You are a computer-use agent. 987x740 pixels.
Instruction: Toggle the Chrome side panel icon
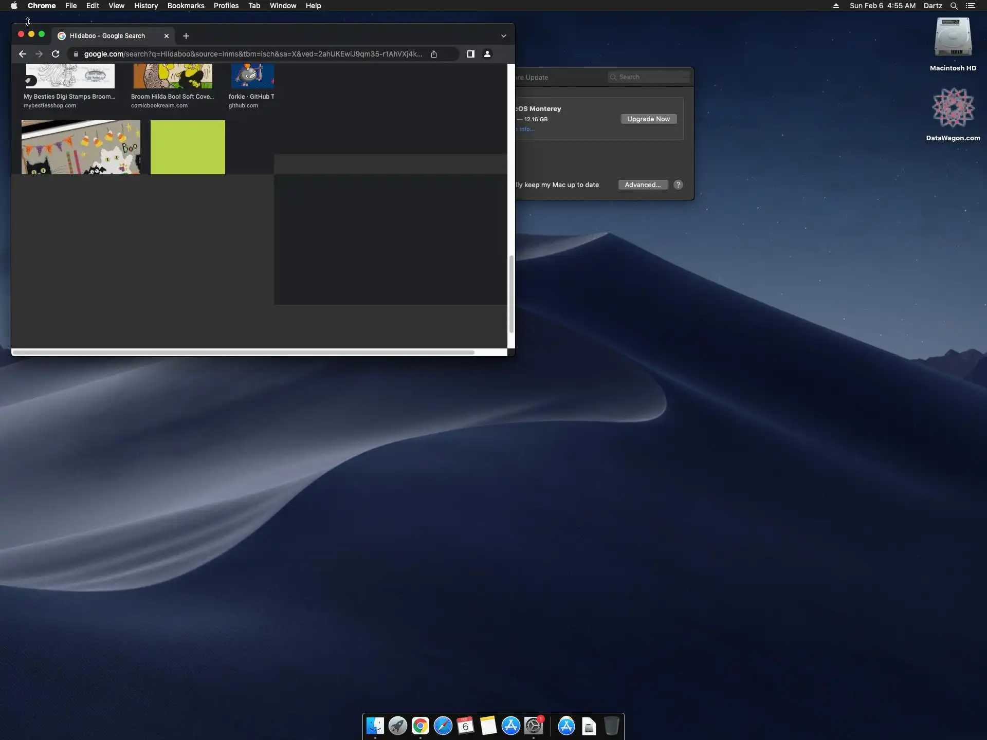point(470,54)
